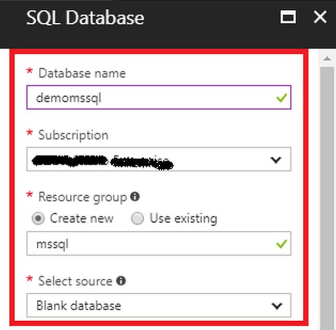The width and height of the screenshot is (336, 330).
Task: Select the Use existing radio button
Action: click(138, 219)
